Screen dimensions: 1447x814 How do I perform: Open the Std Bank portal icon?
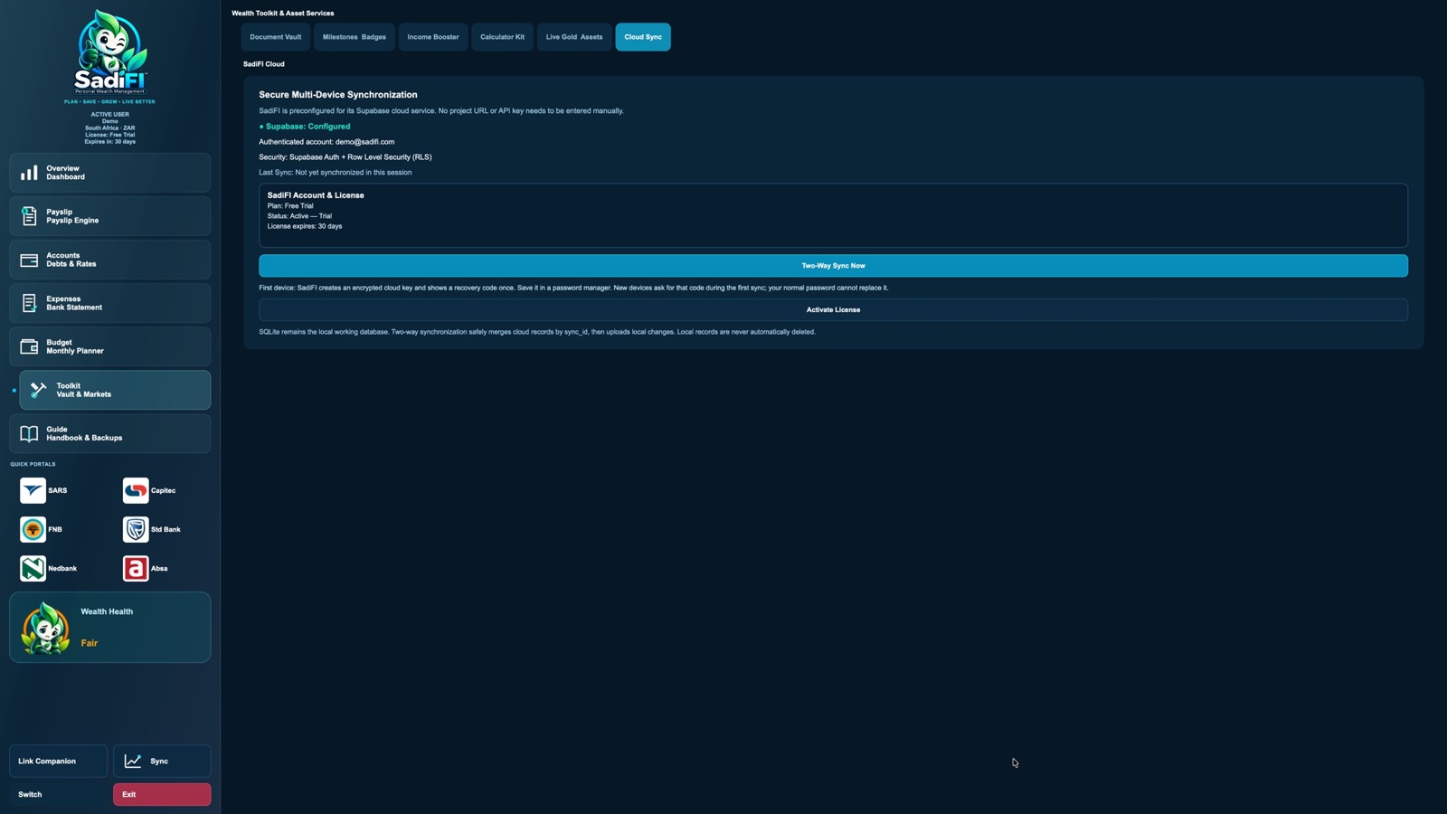pyautogui.click(x=136, y=529)
